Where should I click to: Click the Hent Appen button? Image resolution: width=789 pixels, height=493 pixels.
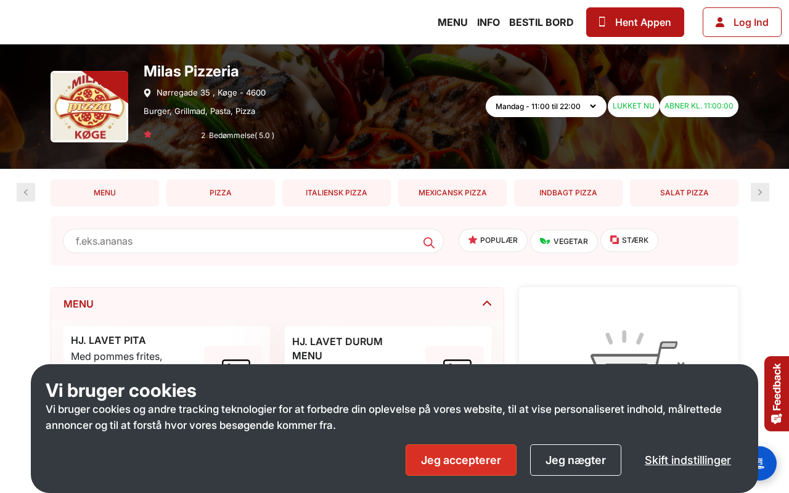(x=635, y=22)
